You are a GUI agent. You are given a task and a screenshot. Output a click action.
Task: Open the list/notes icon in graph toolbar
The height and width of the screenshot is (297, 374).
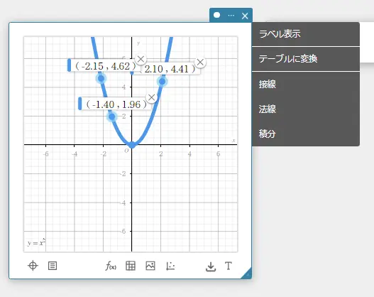point(53,266)
